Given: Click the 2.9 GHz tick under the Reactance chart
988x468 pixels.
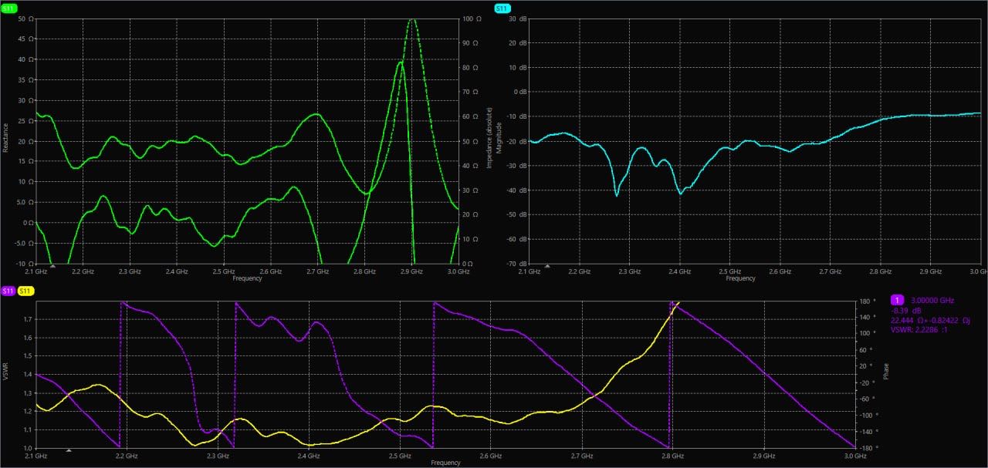Looking at the screenshot, I should click(411, 271).
